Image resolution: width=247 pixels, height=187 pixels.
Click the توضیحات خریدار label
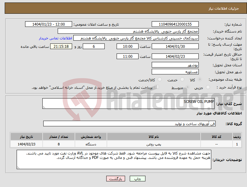pos(227,160)
